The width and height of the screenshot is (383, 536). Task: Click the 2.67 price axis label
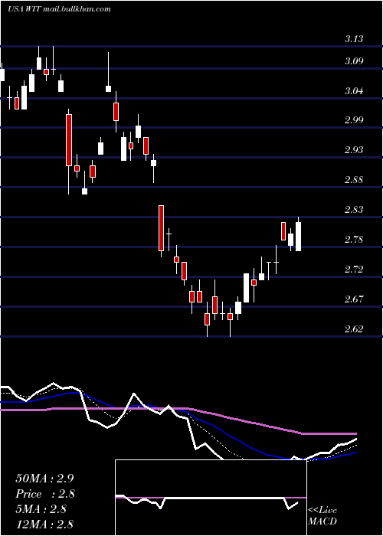click(354, 299)
